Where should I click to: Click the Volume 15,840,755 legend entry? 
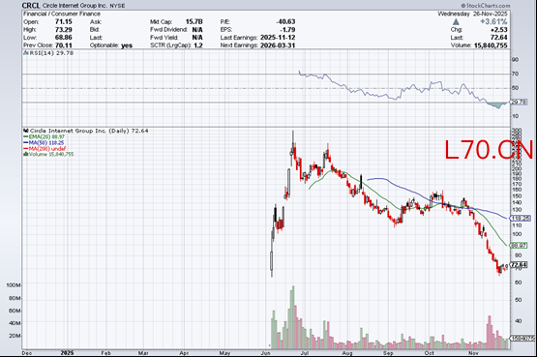(x=51, y=155)
